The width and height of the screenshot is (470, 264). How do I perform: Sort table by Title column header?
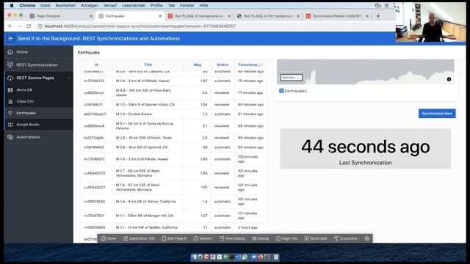(148, 65)
